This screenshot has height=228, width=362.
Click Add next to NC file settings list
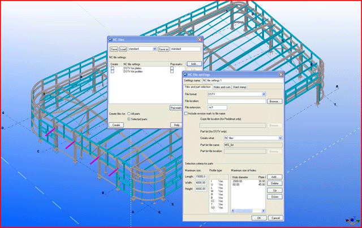[194, 64]
